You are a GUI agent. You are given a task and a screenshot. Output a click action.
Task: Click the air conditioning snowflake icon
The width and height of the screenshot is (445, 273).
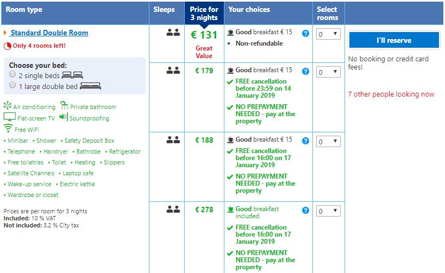pos(8,106)
